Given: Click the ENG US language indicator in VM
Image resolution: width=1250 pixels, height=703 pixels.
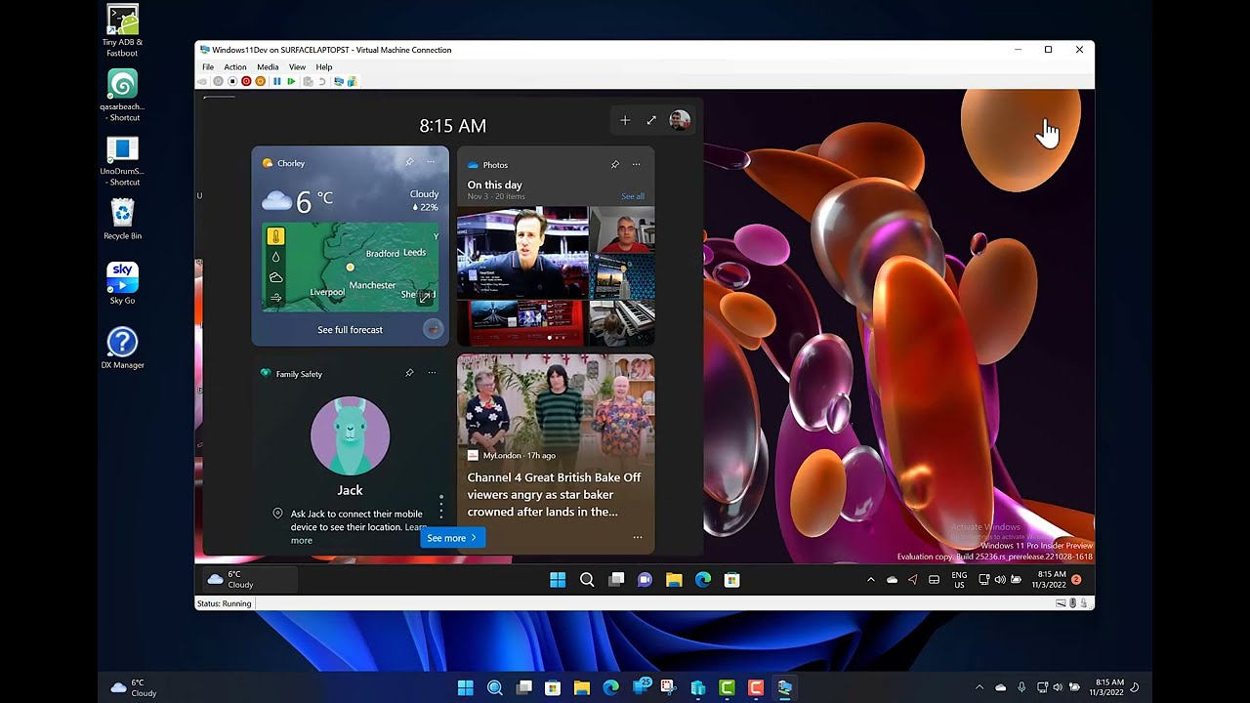Looking at the screenshot, I should 959,580.
